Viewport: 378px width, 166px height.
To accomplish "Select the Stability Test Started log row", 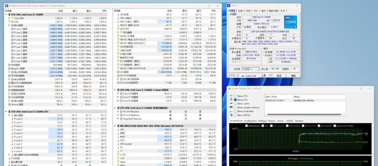I will (x=305, y=100).
